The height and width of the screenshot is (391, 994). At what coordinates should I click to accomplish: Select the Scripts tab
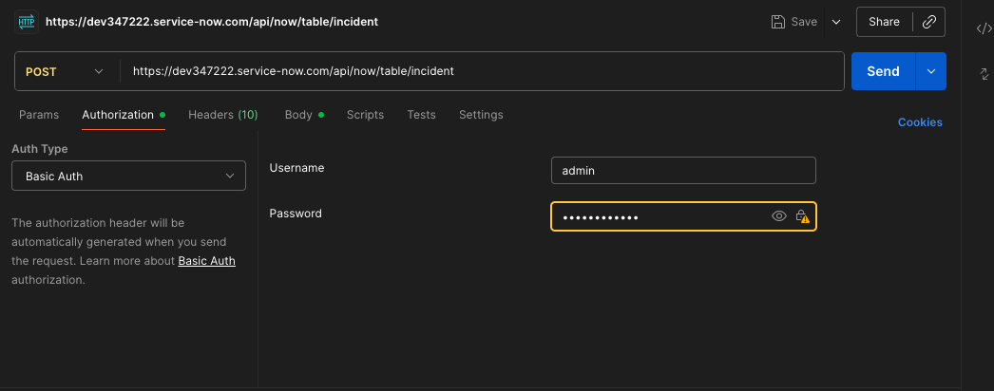(x=365, y=115)
